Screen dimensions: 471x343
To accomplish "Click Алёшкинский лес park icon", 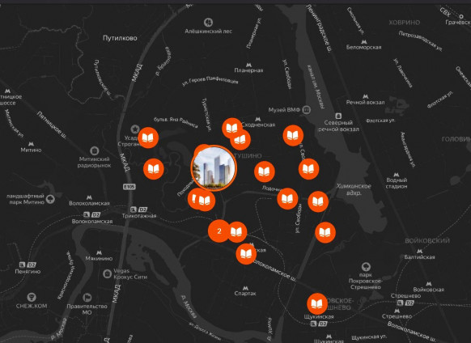I will click(208, 22).
